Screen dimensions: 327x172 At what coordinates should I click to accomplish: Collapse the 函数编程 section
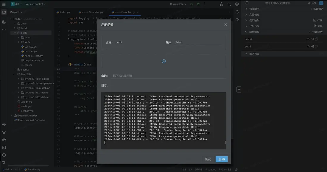coord(246,32)
